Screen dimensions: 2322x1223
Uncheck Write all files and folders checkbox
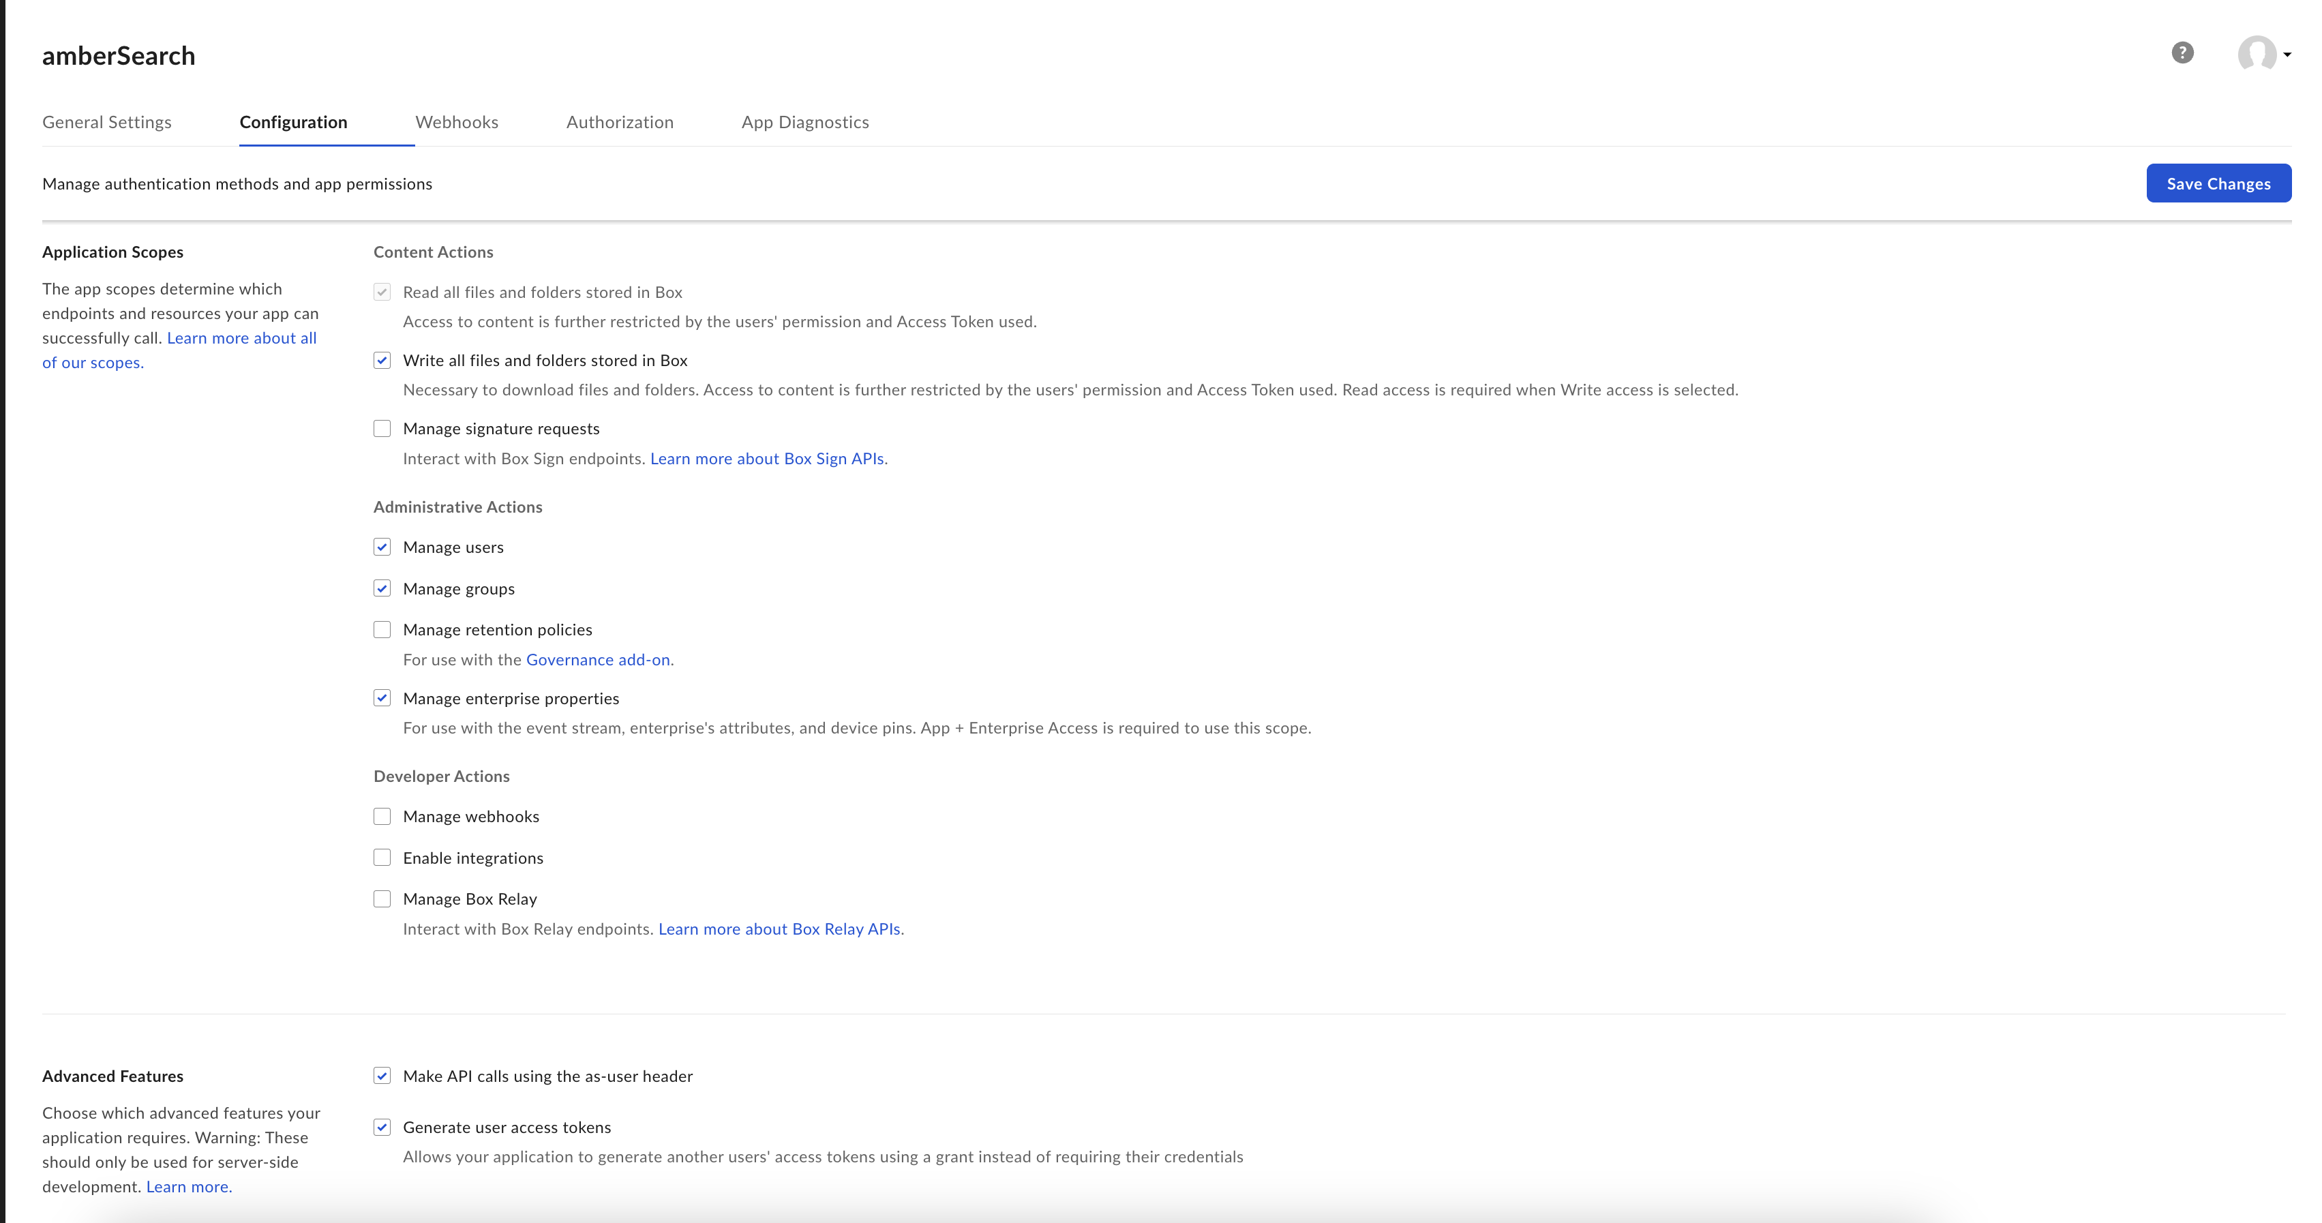coord(382,361)
